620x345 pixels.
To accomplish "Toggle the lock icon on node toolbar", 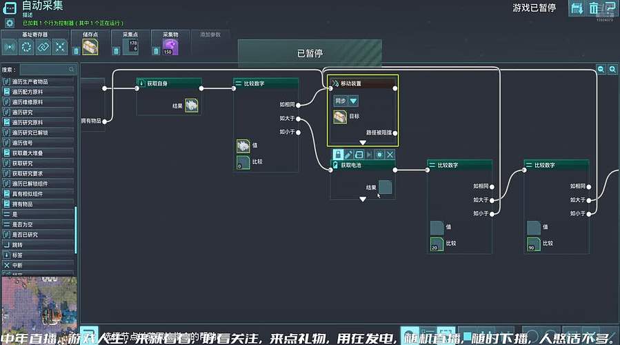I will [338, 155].
